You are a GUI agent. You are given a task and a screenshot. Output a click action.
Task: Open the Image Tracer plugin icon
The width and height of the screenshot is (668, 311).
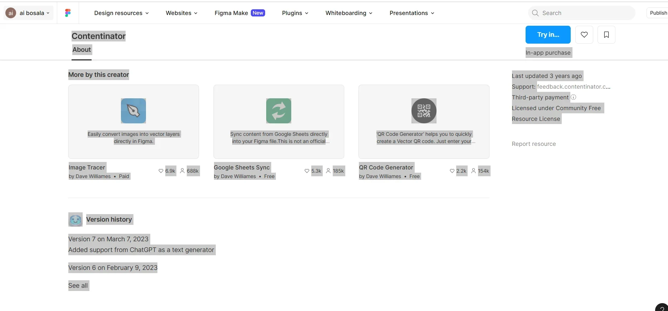[133, 111]
